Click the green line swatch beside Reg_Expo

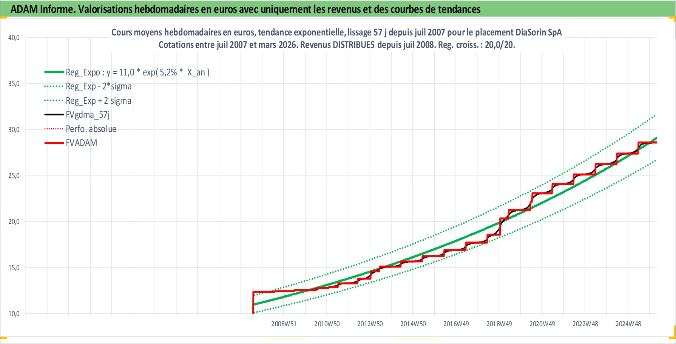coord(54,72)
